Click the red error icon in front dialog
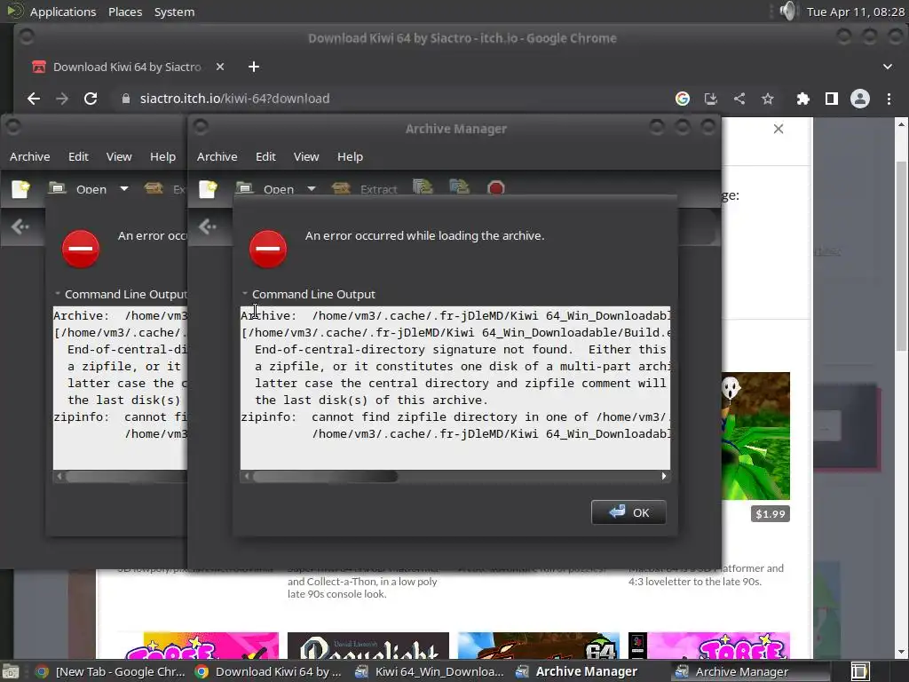The image size is (909, 682). tap(268, 249)
